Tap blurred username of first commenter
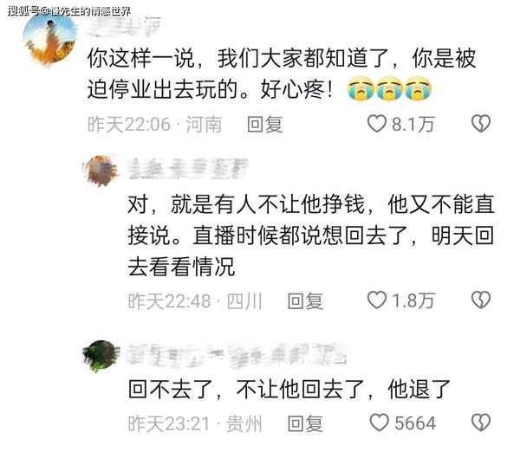This screenshot has width=520, height=458. click(124, 27)
